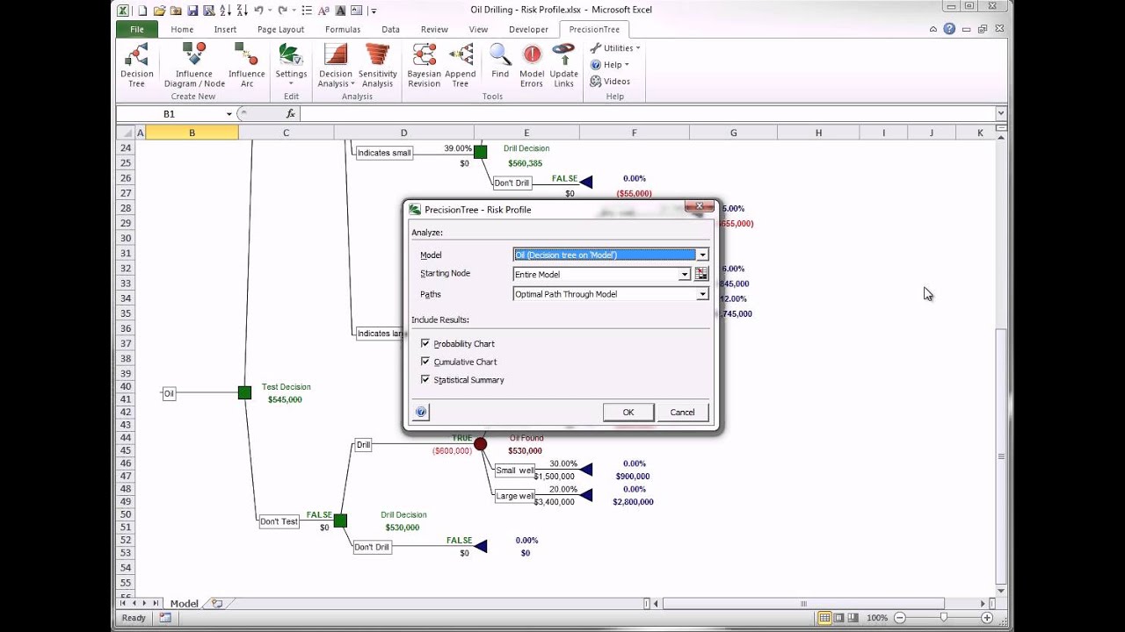This screenshot has height=632, width=1125.
Task: Switch to the Insert ribbon tab
Action: 225,29
